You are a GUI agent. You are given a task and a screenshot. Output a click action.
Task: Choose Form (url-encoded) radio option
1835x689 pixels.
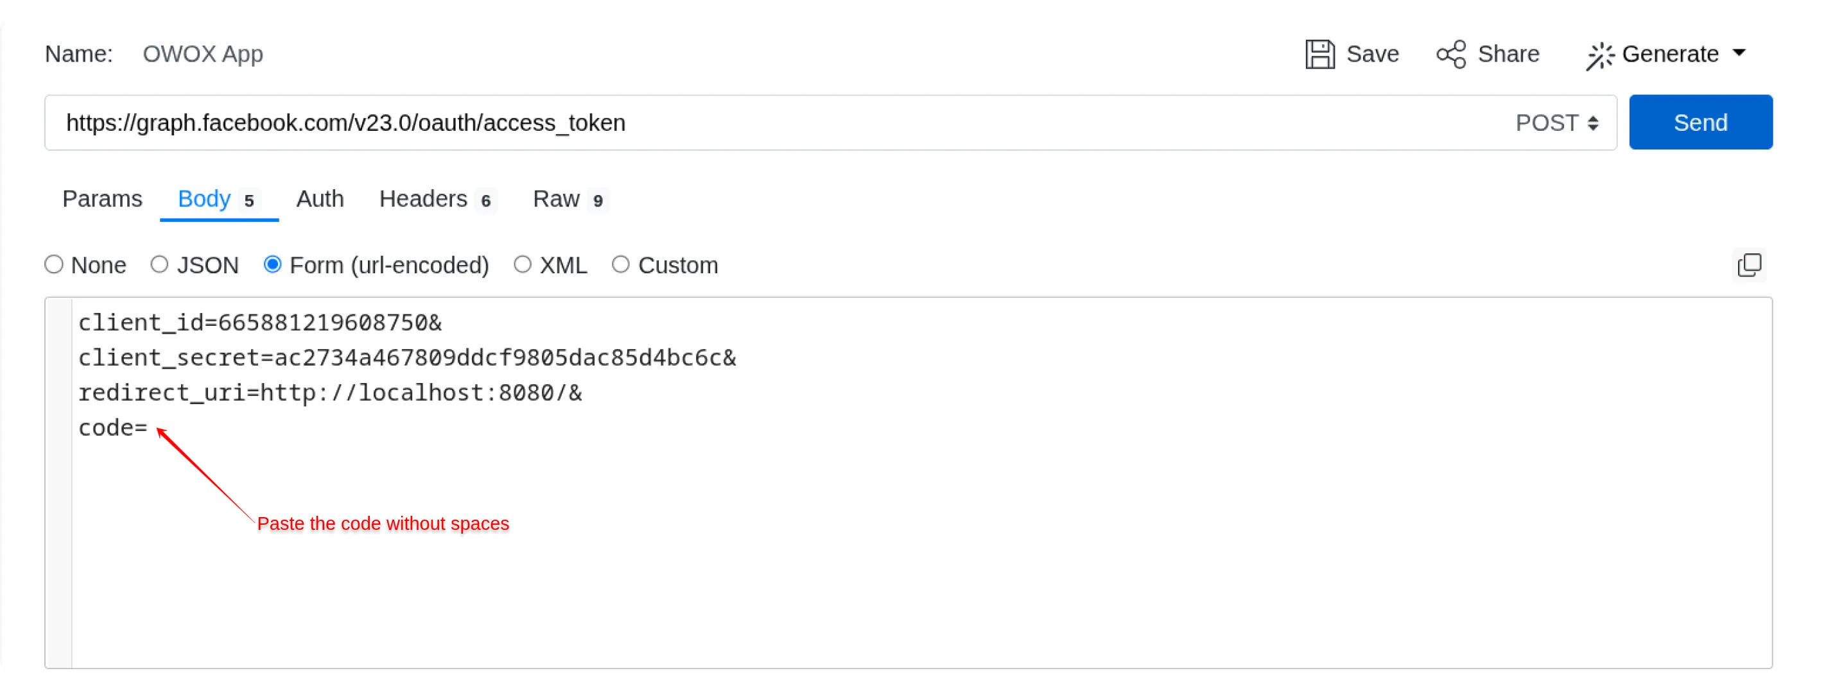pos(273,265)
